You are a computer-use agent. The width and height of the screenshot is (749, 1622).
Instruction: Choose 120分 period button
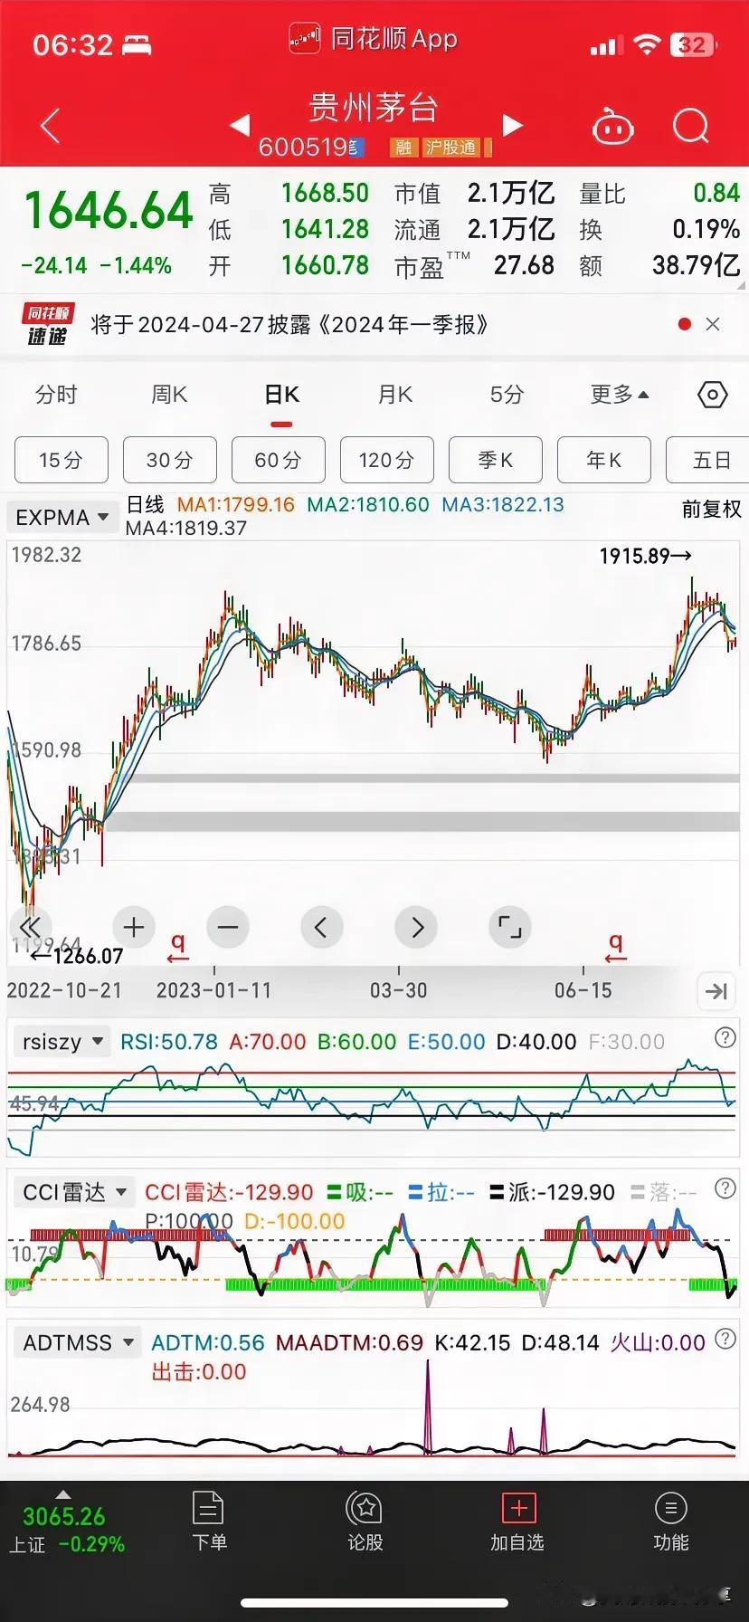[x=387, y=460]
